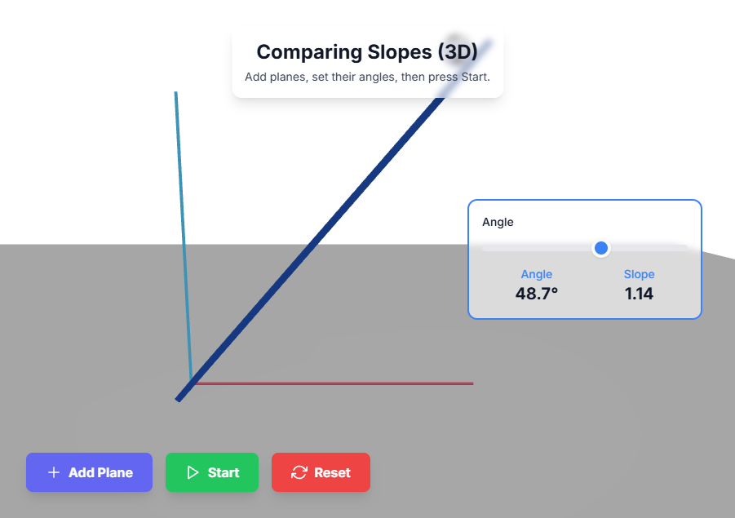The width and height of the screenshot is (735, 518).
Task: Click the play triangle icon in Start button
Action: 193,472
